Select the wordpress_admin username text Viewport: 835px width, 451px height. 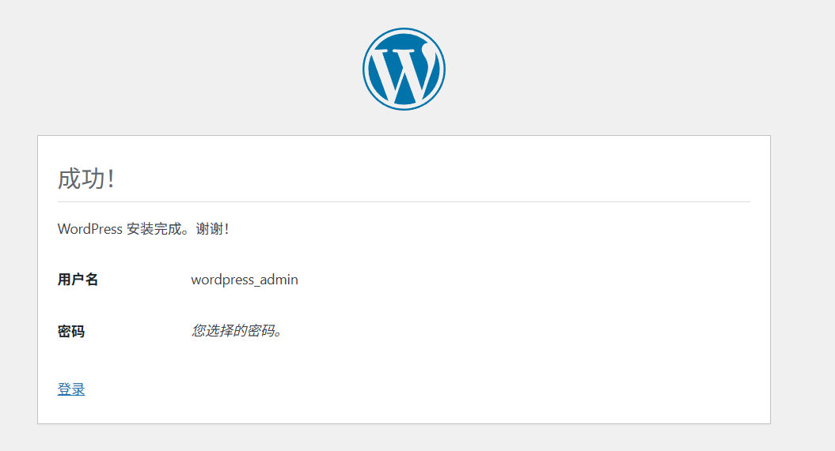coord(245,280)
